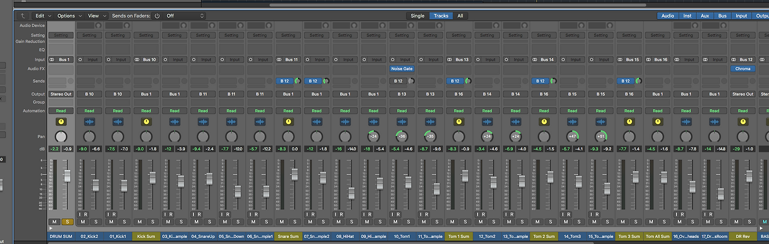
Task: Click the yellow icon on Tom 3 Sum strip
Action: click(630, 122)
